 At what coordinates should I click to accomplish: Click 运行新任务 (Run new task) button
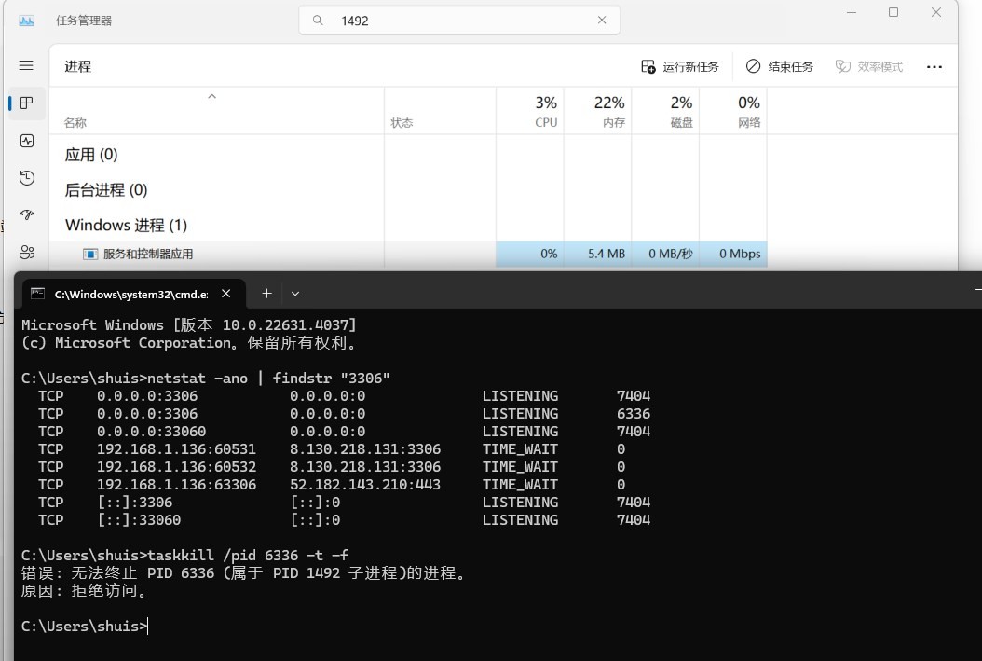679,66
